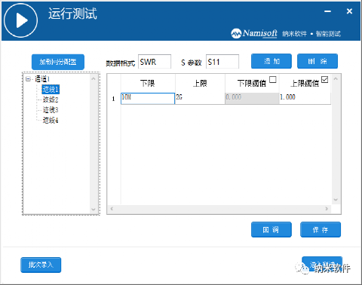Viewport: 362px width, 285px height.
Task: Collapse the 通道1 tree node
Action: [28, 79]
